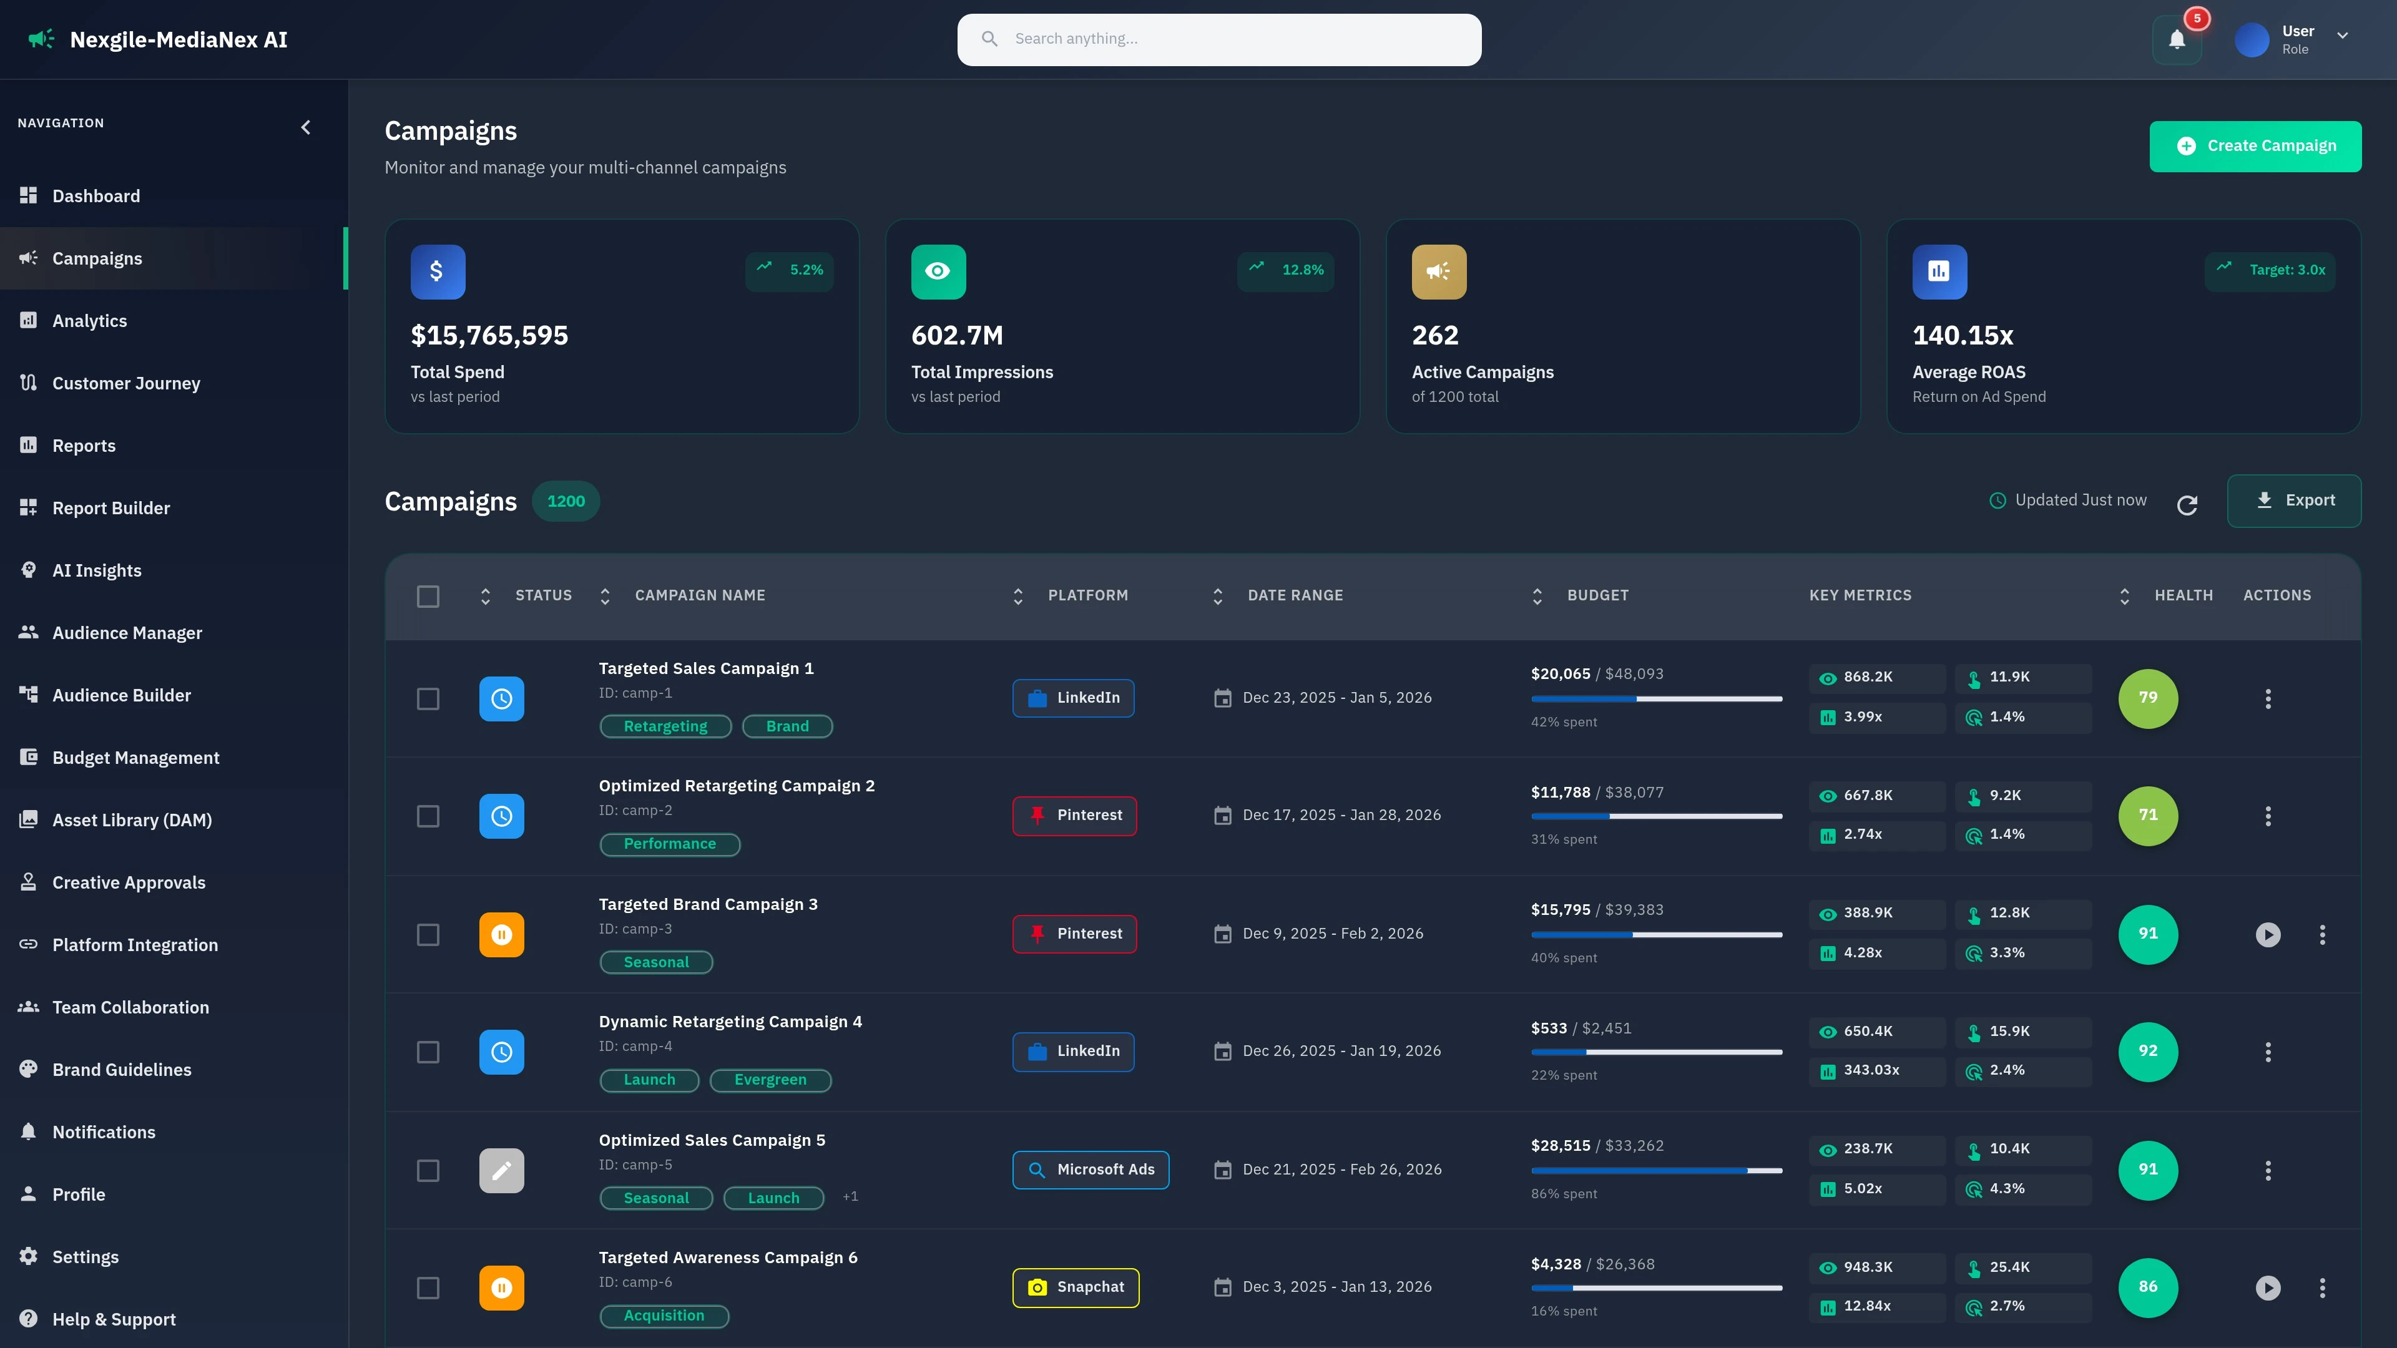Collapse the navigation sidebar
Screen dimensions: 2397x1348
(x=306, y=127)
